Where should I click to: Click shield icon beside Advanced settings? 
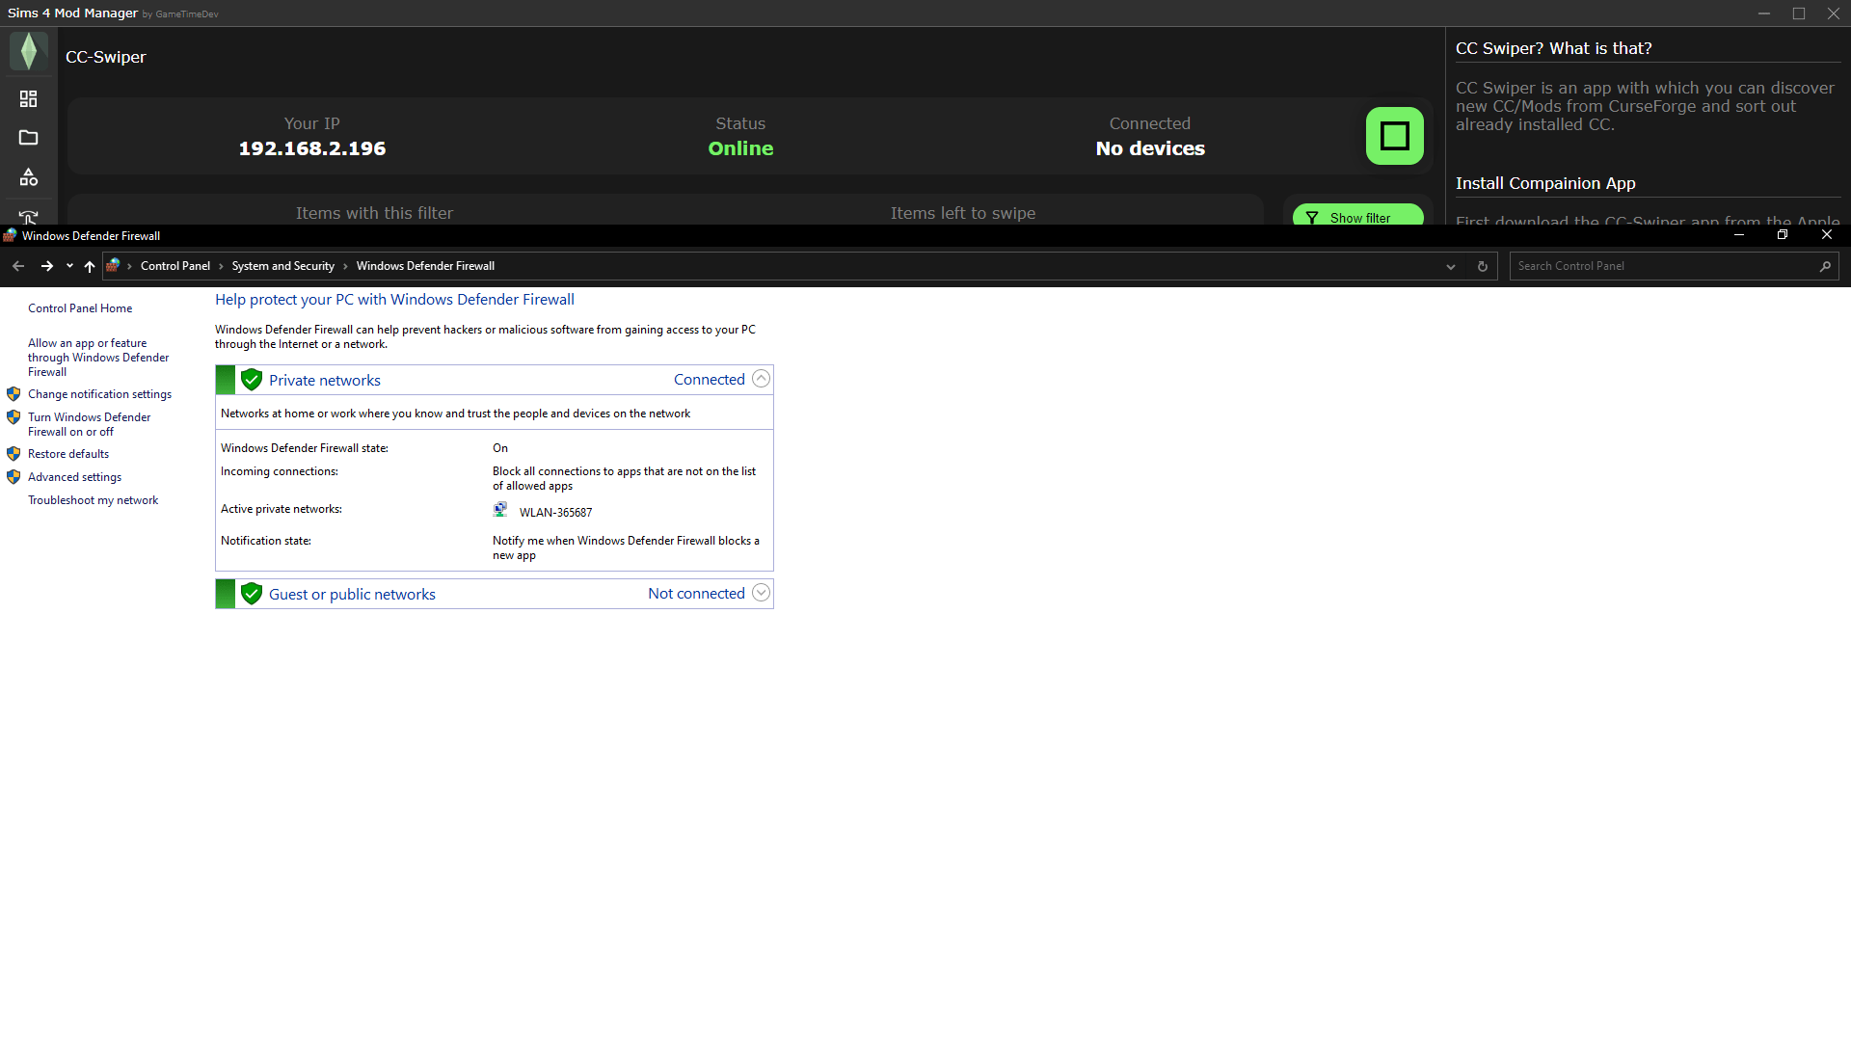(13, 477)
